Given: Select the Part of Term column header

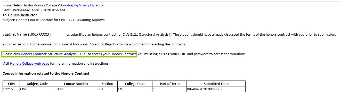Looking at the screenshot, I should point(169,84).
